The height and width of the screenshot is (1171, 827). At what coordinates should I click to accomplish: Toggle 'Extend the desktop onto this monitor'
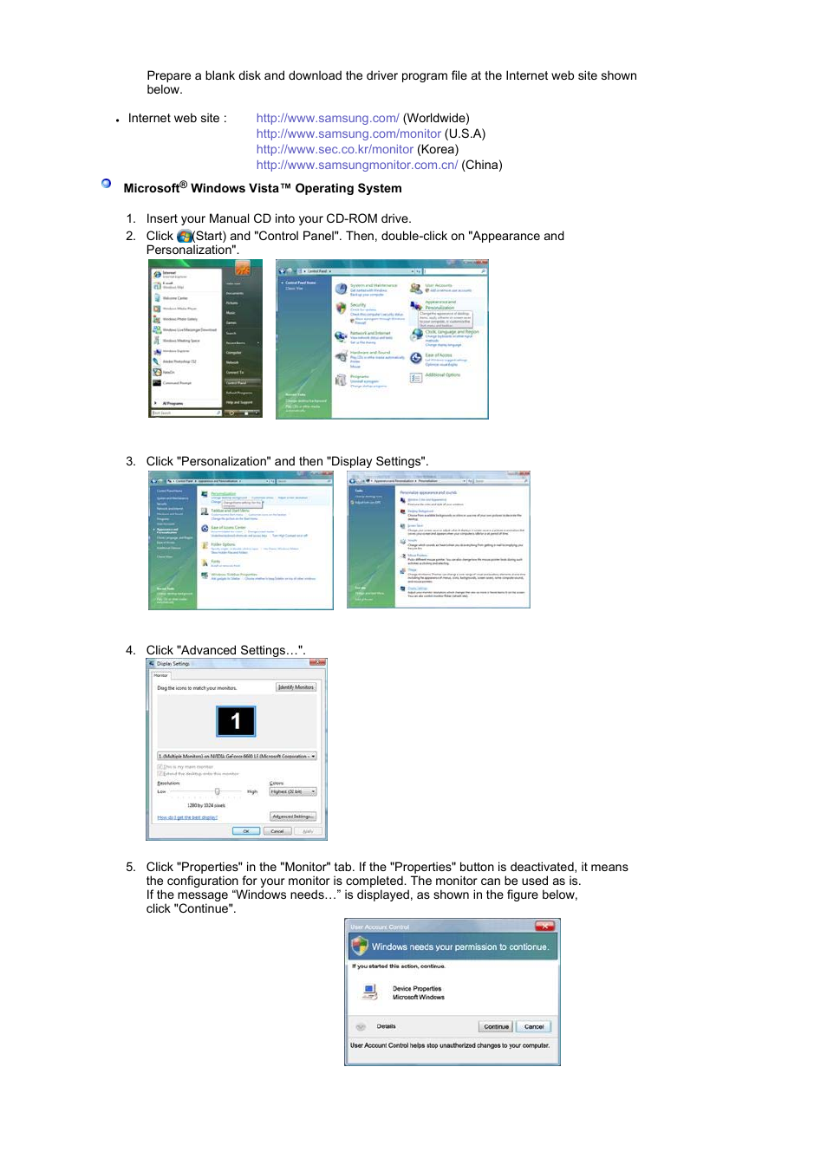pyautogui.click(x=160, y=774)
